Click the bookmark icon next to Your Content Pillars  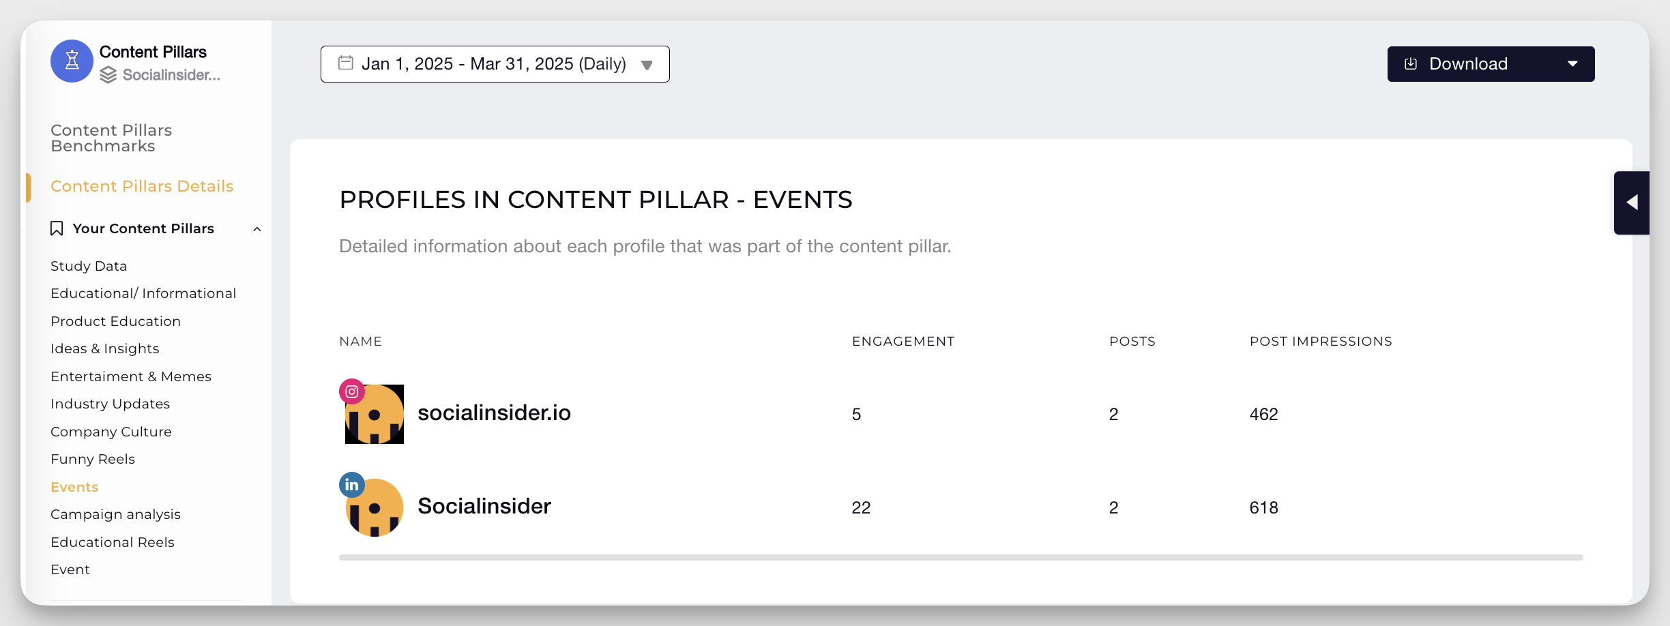pyautogui.click(x=57, y=228)
